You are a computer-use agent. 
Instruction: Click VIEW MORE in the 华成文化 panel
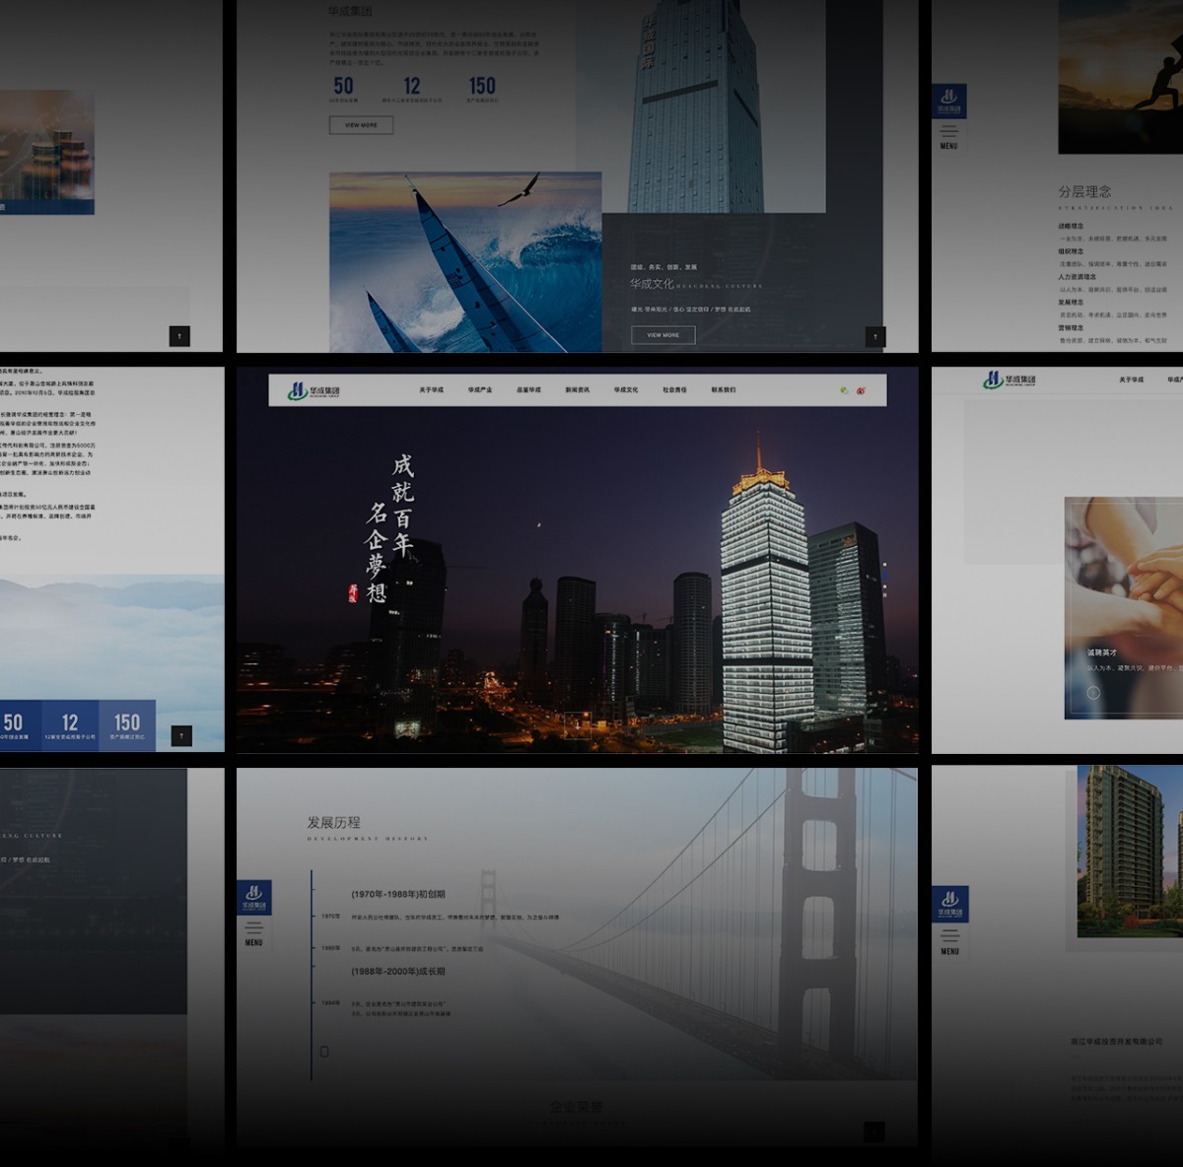662,335
